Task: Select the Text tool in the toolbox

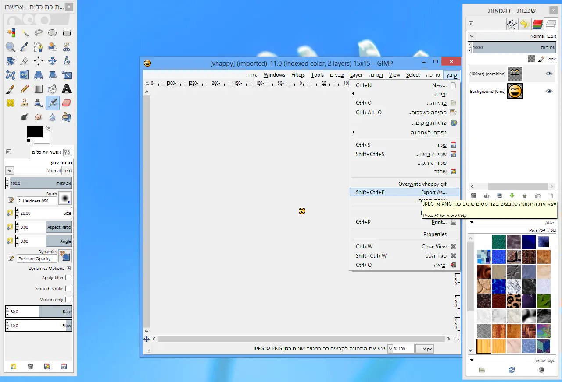Action: [x=66, y=89]
